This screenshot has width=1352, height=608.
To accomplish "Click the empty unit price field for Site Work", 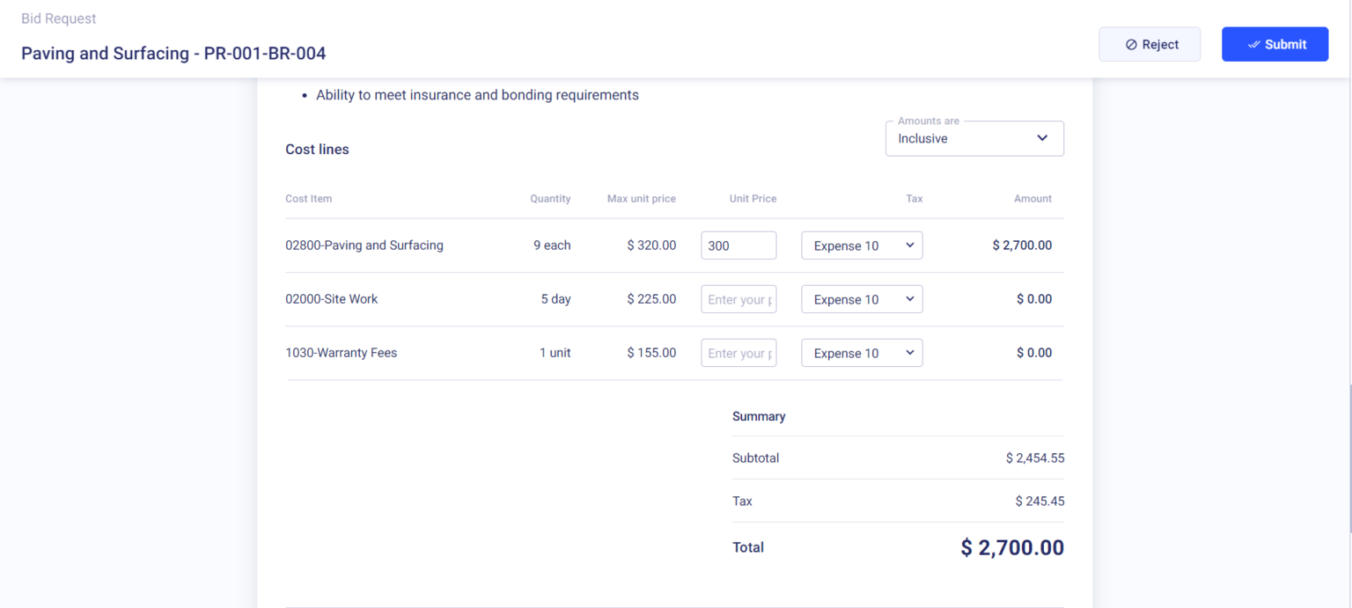I will pyautogui.click(x=738, y=299).
